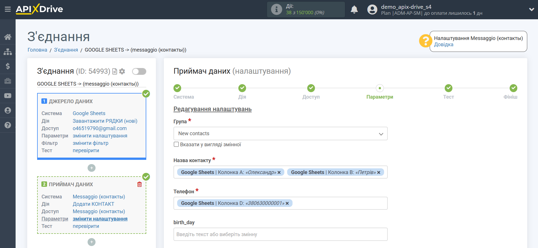Go to Фініш step
Viewport: 538px width, 248px height.
513,88
